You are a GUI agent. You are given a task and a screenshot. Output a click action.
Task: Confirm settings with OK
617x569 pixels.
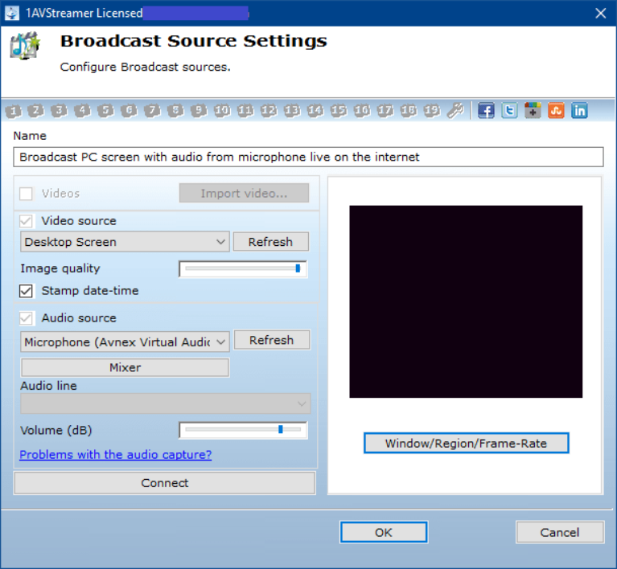384,532
